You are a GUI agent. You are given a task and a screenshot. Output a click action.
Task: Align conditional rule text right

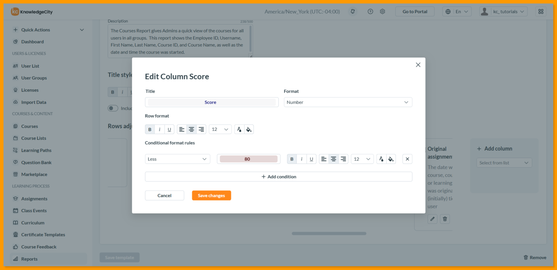pos(343,159)
